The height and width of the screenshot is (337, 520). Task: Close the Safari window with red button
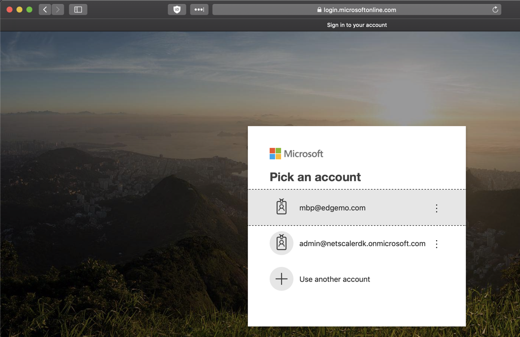point(9,9)
